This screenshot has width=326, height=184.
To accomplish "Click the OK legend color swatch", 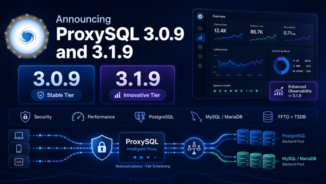I will (294, 61).
